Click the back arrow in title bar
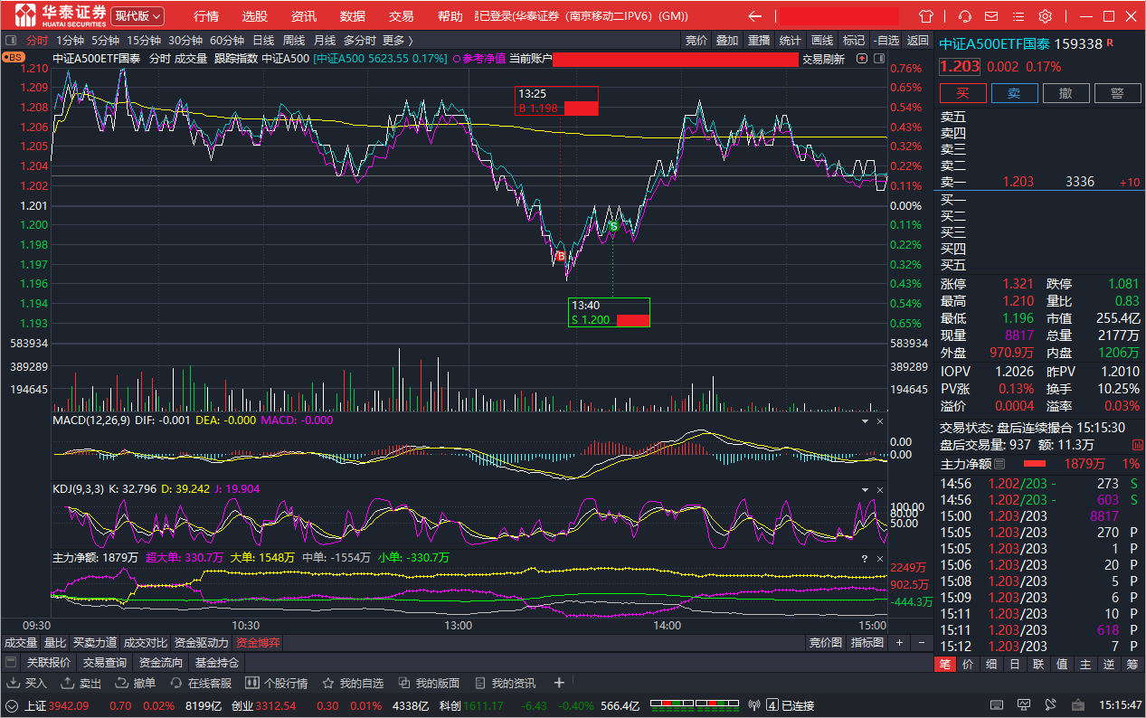The image size is (1146, 718). tap(755, 16)
